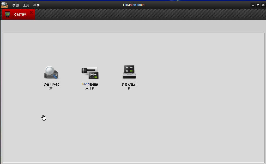
Task: Click the camera icon with 1+1+1 display
Action: (x=90, y=72)
